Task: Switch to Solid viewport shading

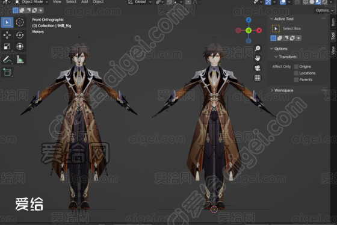Action: 312,2
